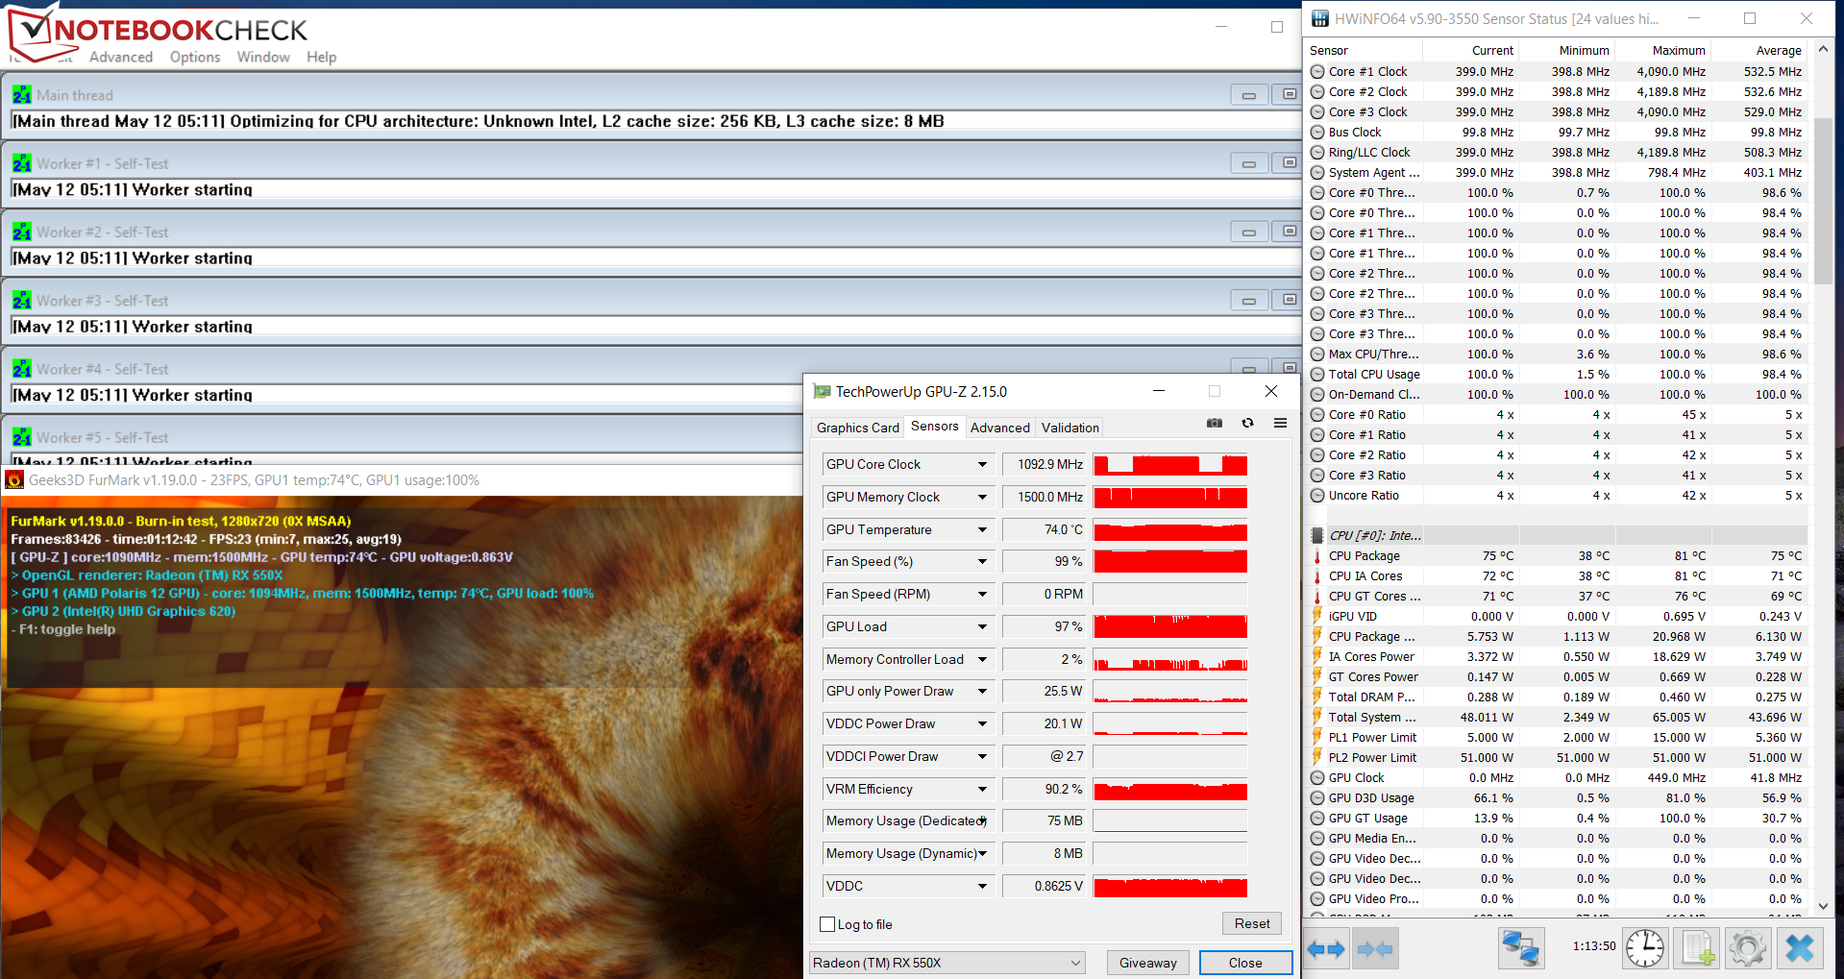Click the GPU Temperature history graph
The image size is (1844, 979).
pos(1170,530)
